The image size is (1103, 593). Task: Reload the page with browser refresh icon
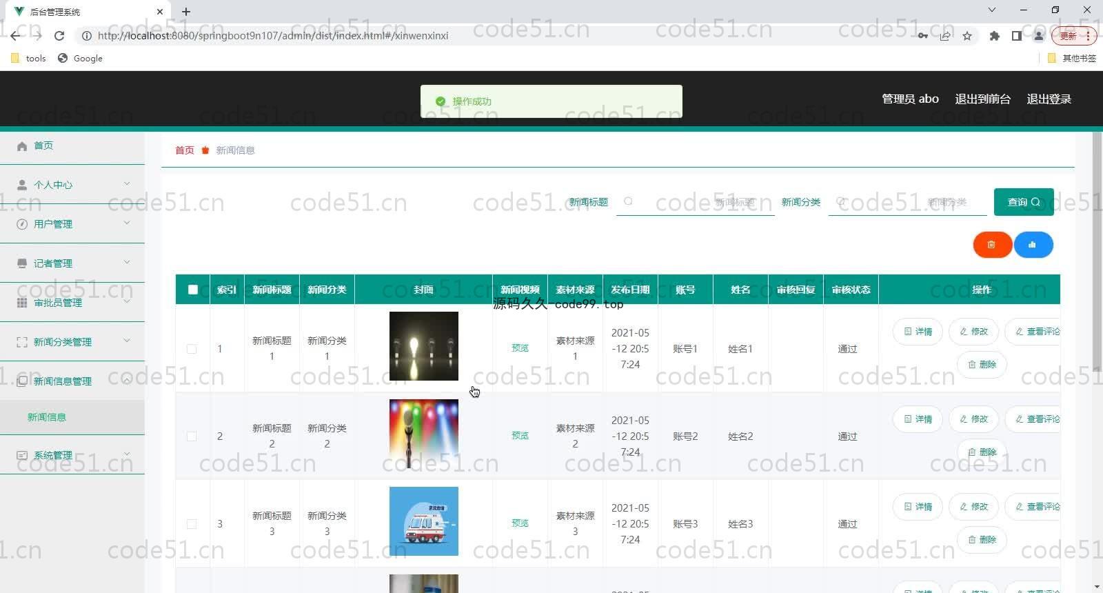pos(59,36)
